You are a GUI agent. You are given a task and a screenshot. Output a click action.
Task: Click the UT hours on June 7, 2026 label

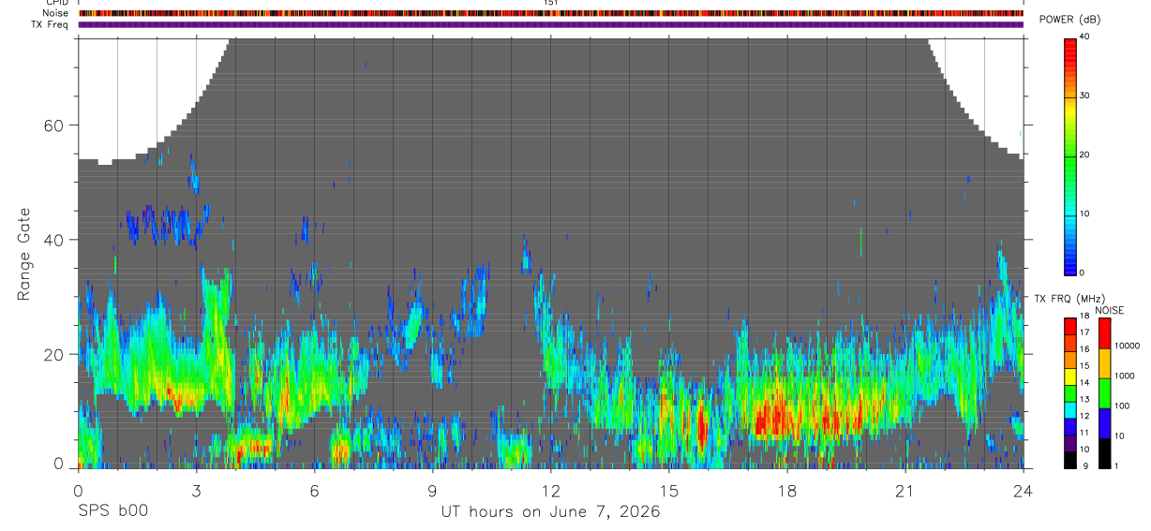coord(551,511)
